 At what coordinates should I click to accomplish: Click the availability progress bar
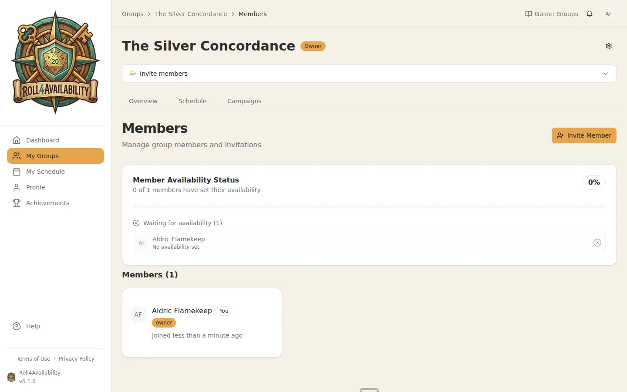(x=369, y=206)
